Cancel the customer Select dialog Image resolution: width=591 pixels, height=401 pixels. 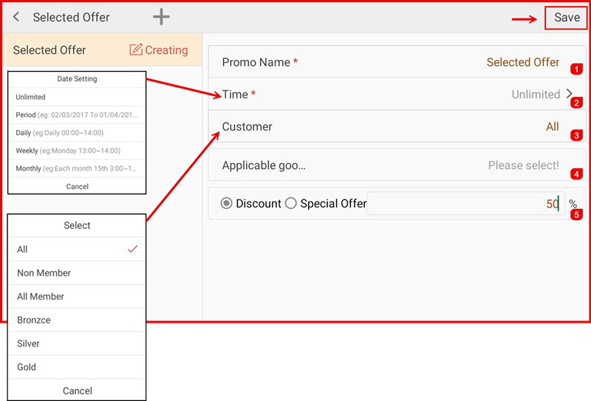(x=77, y=391)
